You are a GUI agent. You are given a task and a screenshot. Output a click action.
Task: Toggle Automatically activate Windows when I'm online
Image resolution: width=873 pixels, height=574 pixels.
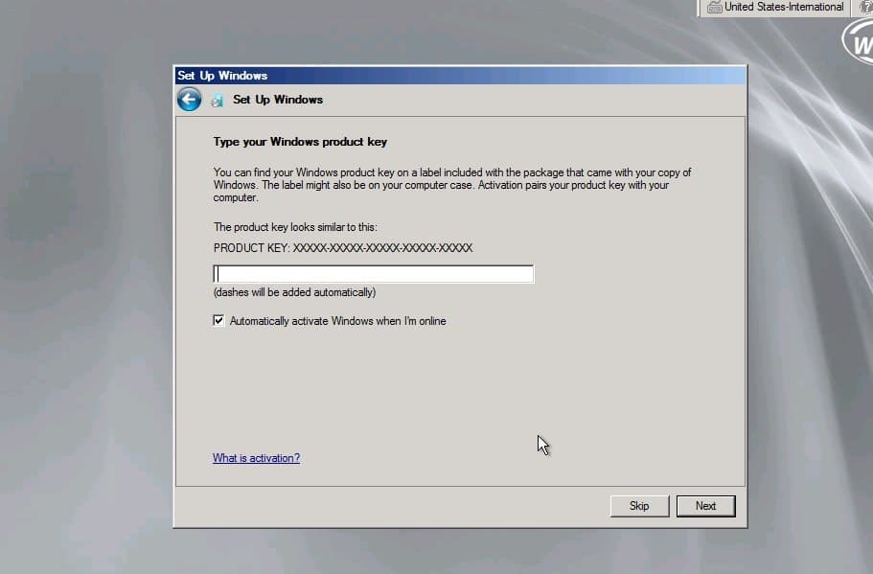coord(218,321)
